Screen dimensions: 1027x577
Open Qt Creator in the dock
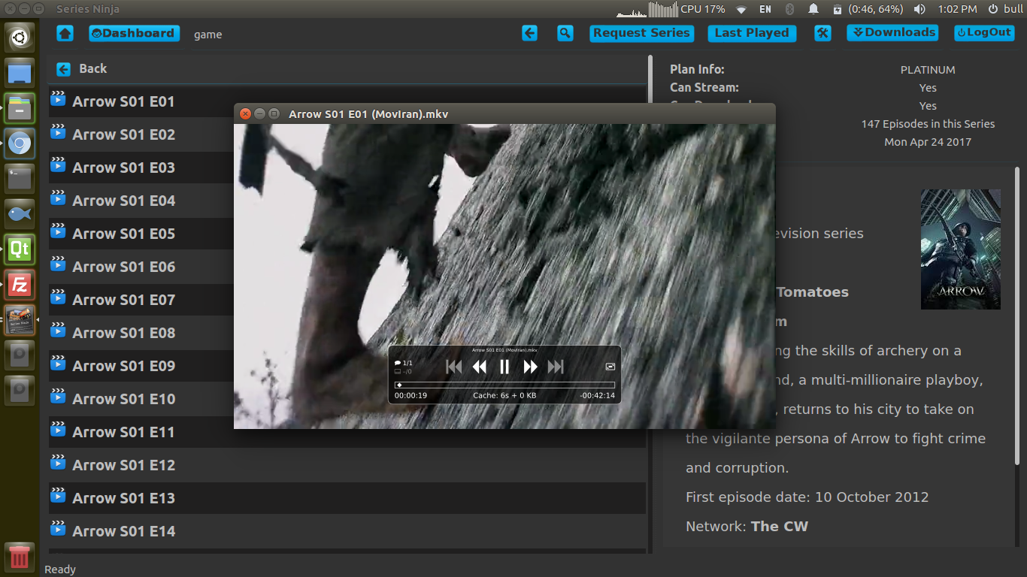(20, 249)
